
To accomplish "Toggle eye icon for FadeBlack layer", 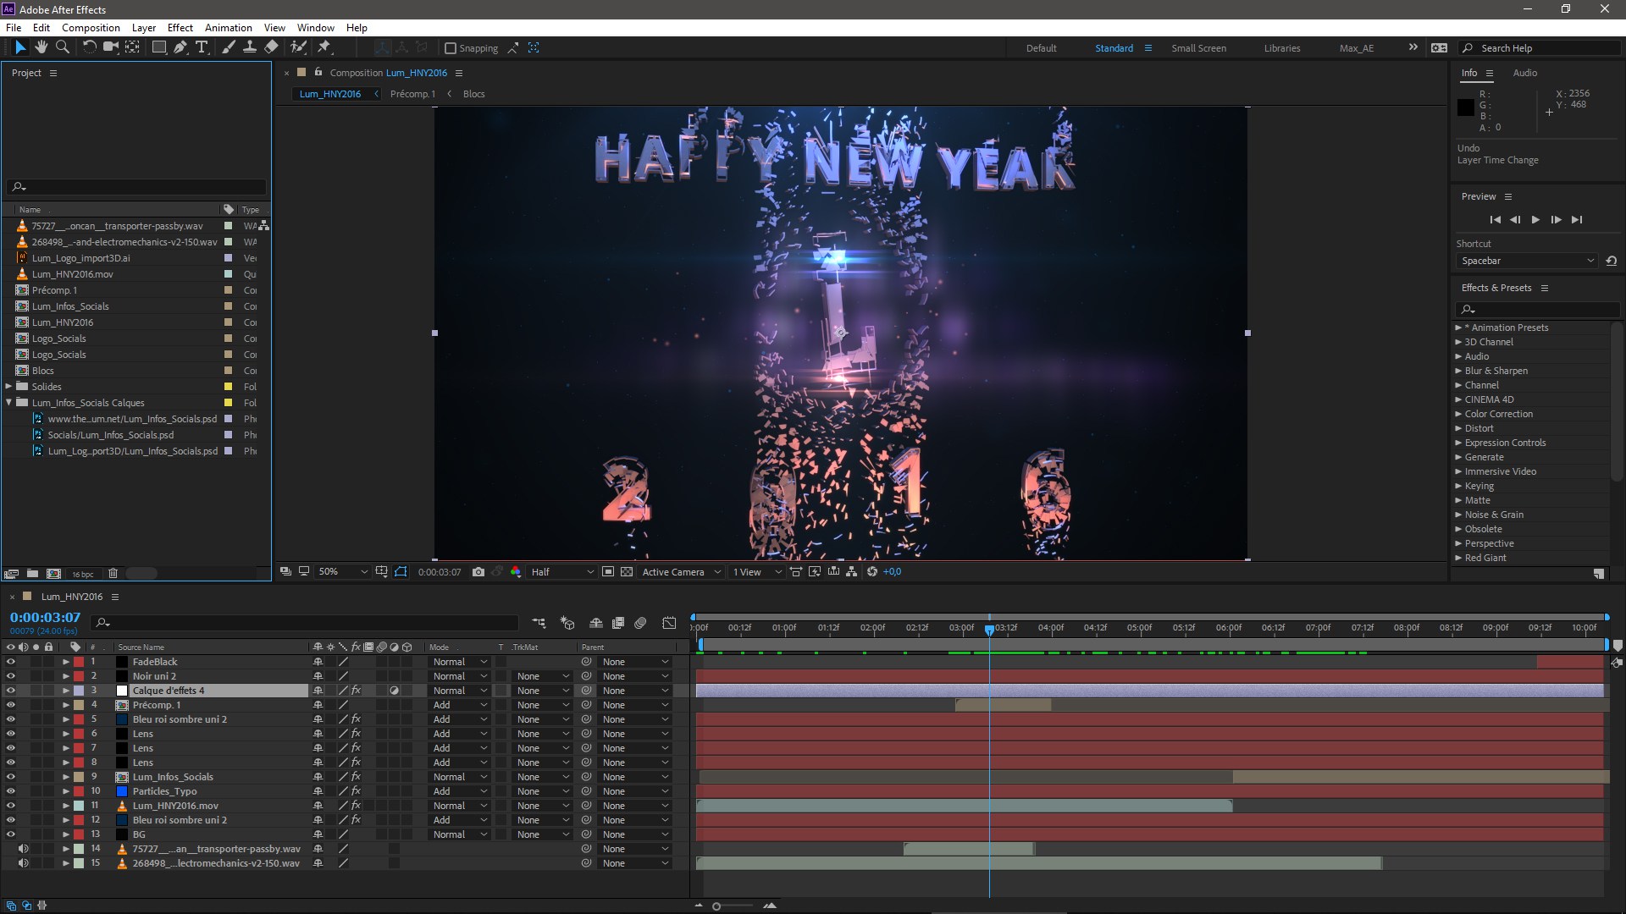I will [11, 662].
